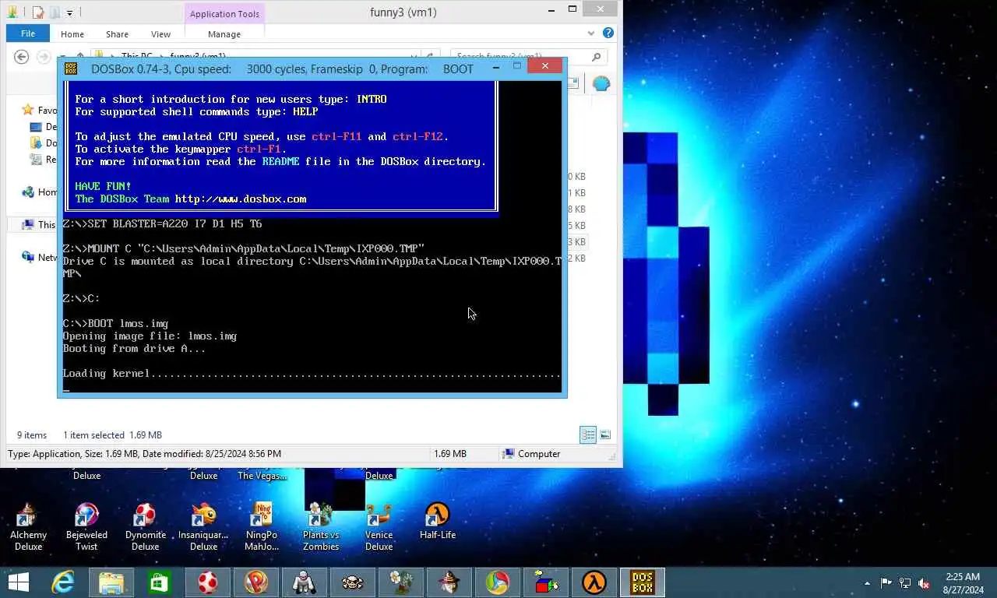Click the 'BOOT lmos.img' command line
The image size is (997, 598).
[x=115, y=323]
